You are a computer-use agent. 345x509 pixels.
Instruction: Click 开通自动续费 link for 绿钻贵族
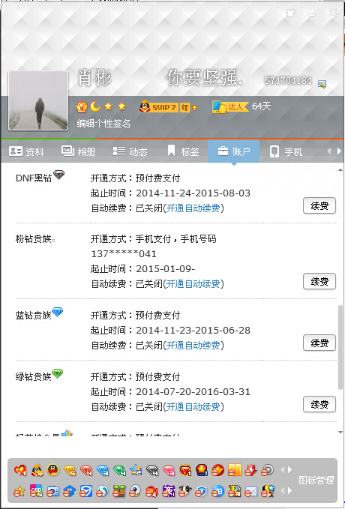click(193, 407)
